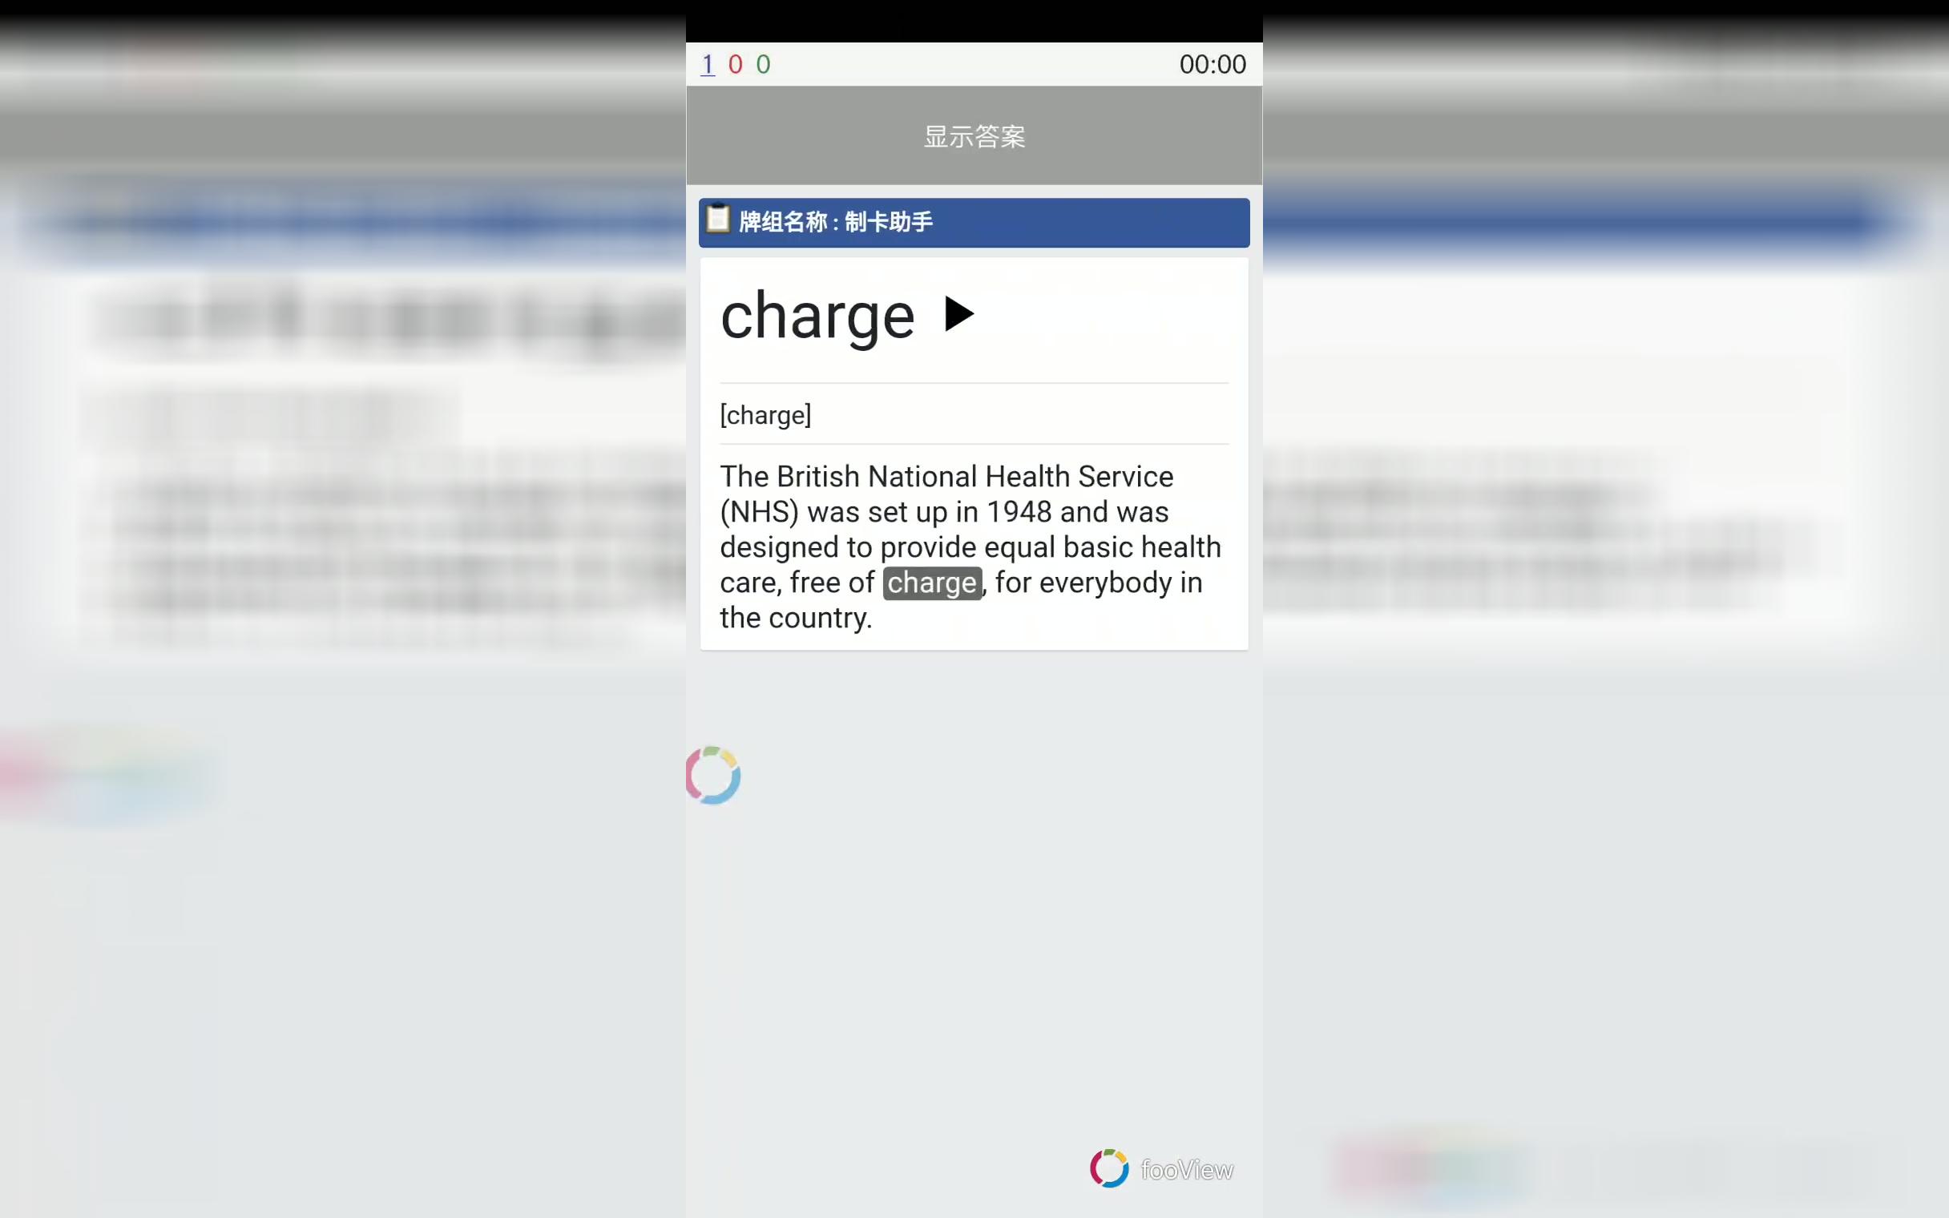Viewport: 1949px width, 1218px height.
Task: Select the pronunciation bracket [charge] field
Action: 765,415
